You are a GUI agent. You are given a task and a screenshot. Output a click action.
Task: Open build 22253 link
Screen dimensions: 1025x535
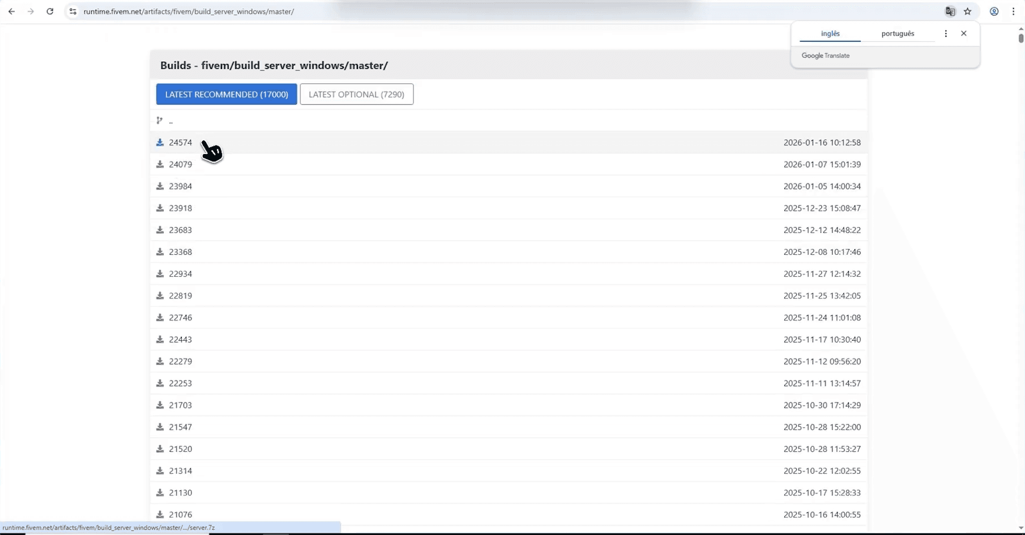pyautogui.click(x=181, y=383)
